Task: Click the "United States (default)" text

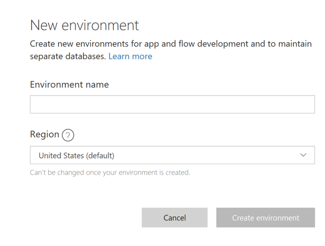Action: coord(76,156)
